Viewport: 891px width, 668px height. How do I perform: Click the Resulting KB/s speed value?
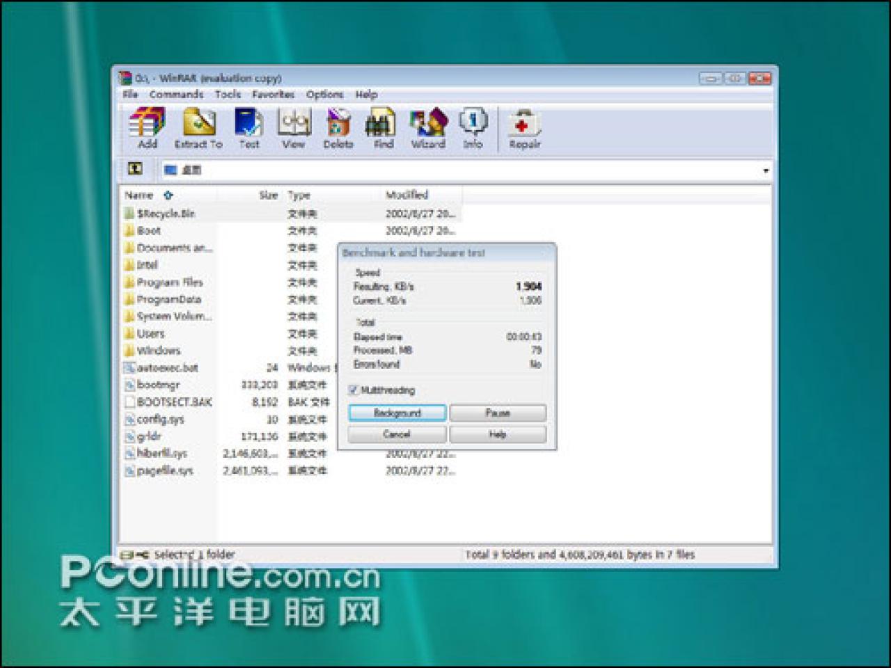tap(529, 287)
